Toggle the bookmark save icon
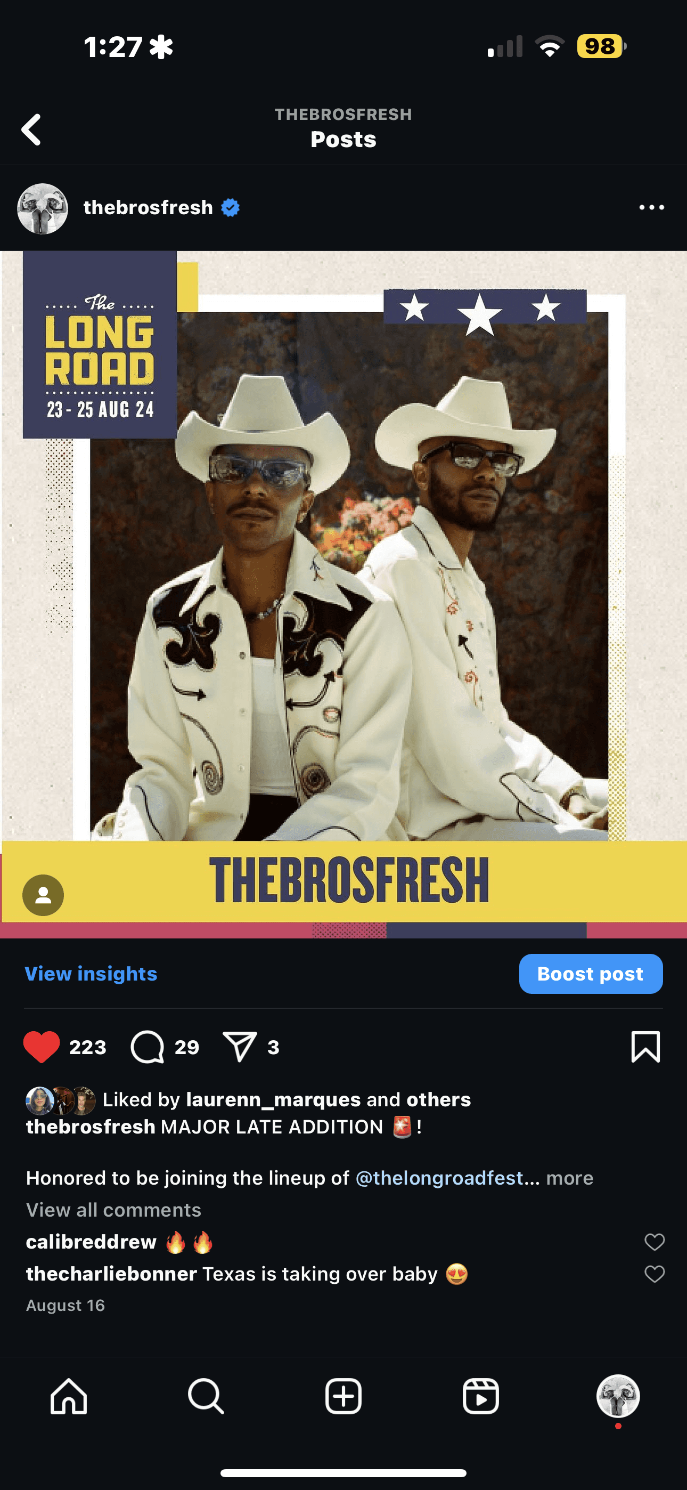This screenshot has height=1490, width=687. point(645,1047)
